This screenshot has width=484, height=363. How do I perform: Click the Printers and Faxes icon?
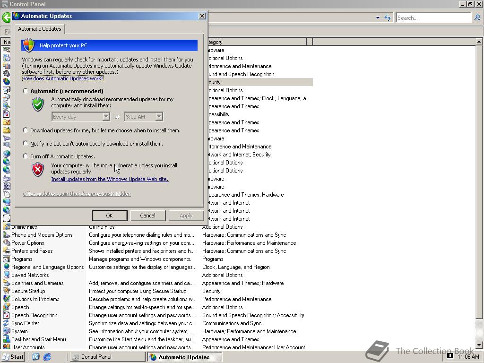click(x=7, y=251)
